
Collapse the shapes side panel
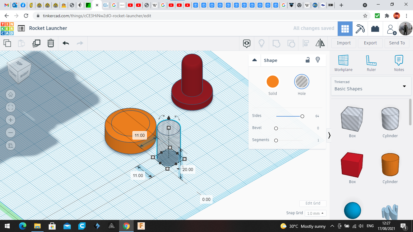click(329, 135)
